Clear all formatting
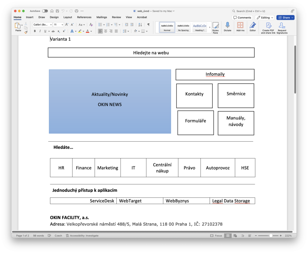This screenshot has height=253, width=308. click(x=91, y=25)
